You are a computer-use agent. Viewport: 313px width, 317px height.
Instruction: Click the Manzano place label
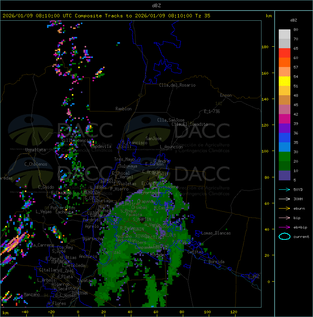[x=32, y=294]
